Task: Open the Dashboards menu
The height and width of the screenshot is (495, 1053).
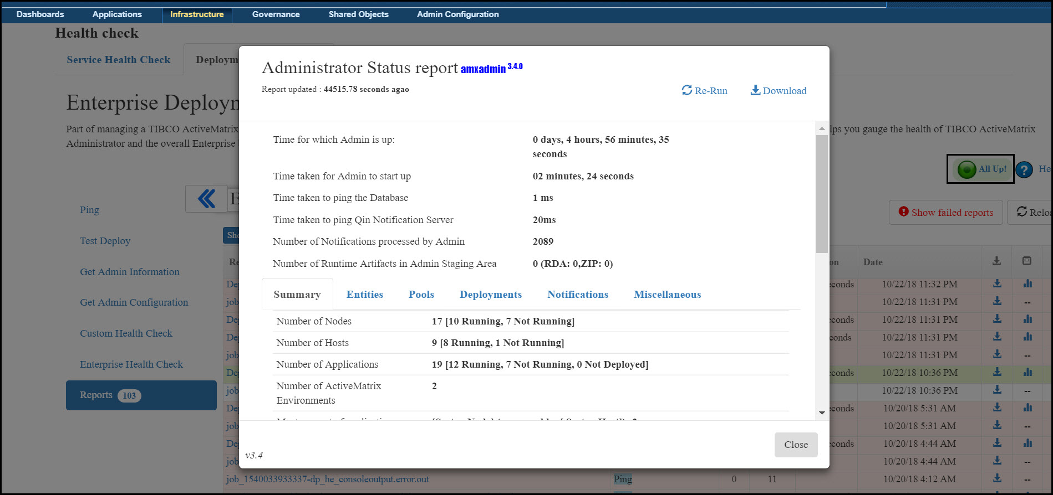Action: click(40, 14)
